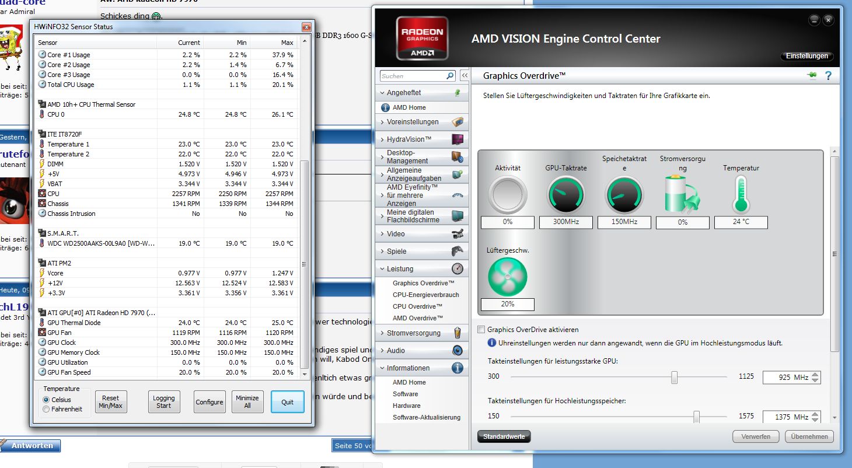Viewport: 852px width, 468px height.
Task: Select the Celsius temperature radio button
Action: coord(47,400)
